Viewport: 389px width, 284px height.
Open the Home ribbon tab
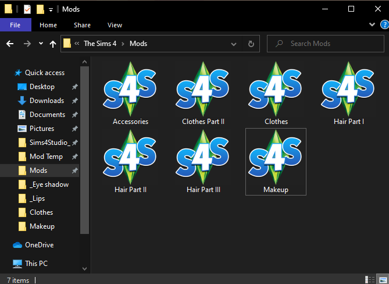[x=48, y=25]
